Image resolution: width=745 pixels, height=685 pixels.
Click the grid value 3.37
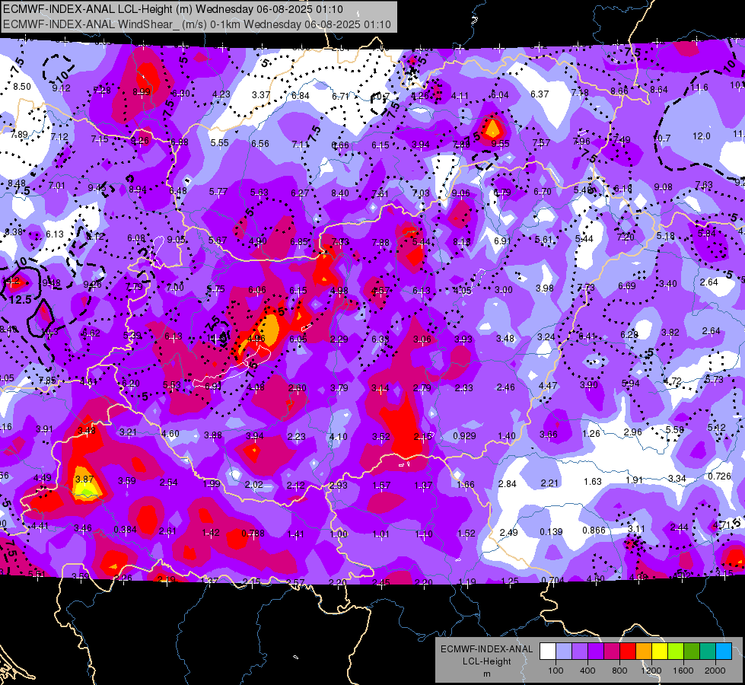pyautogui.click(x=261, y=94)
